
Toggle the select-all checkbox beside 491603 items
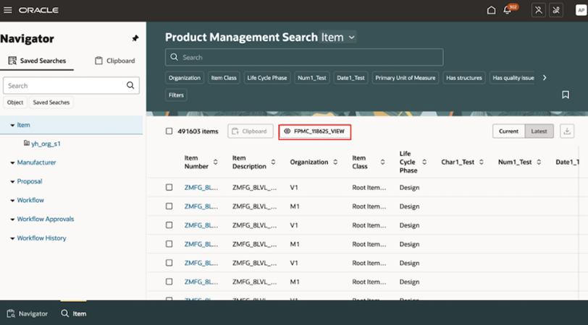click(169, 131)
